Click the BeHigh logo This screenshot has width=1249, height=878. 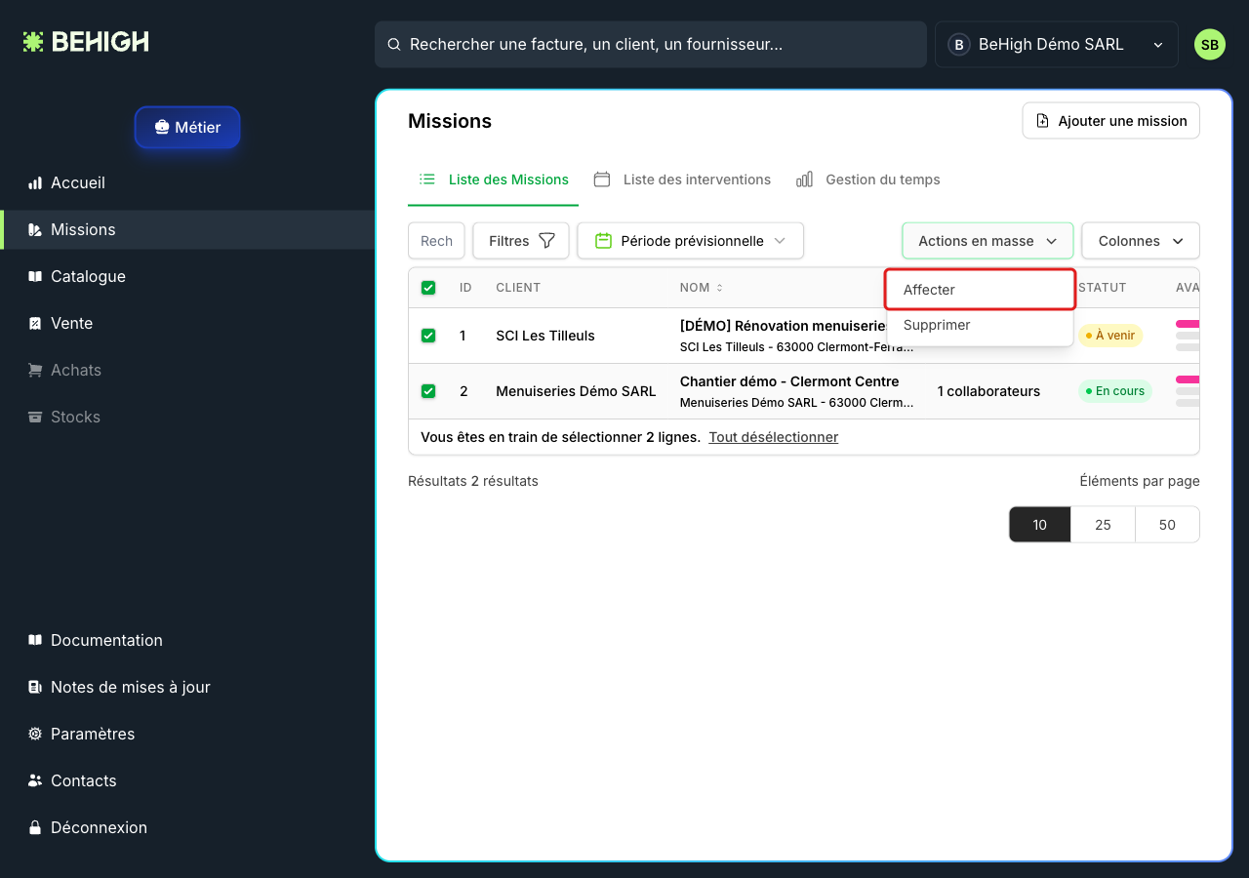pyautogui.click(x=86, y=42)
